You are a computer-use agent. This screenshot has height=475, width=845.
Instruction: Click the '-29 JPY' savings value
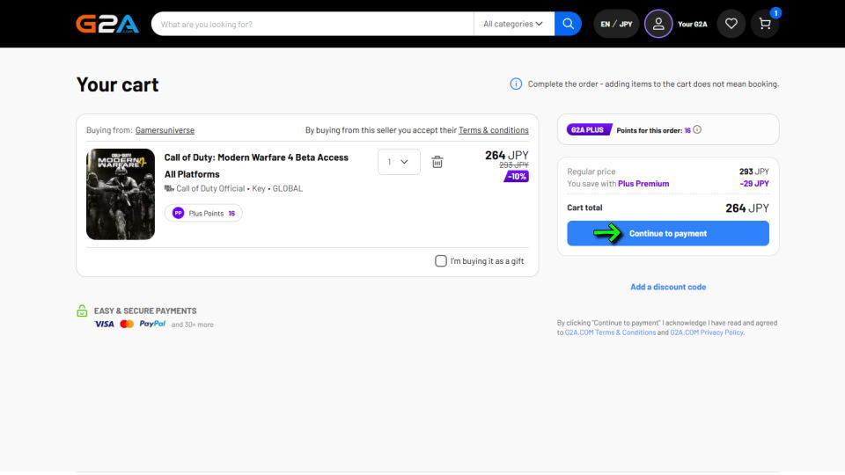(754, 184)
